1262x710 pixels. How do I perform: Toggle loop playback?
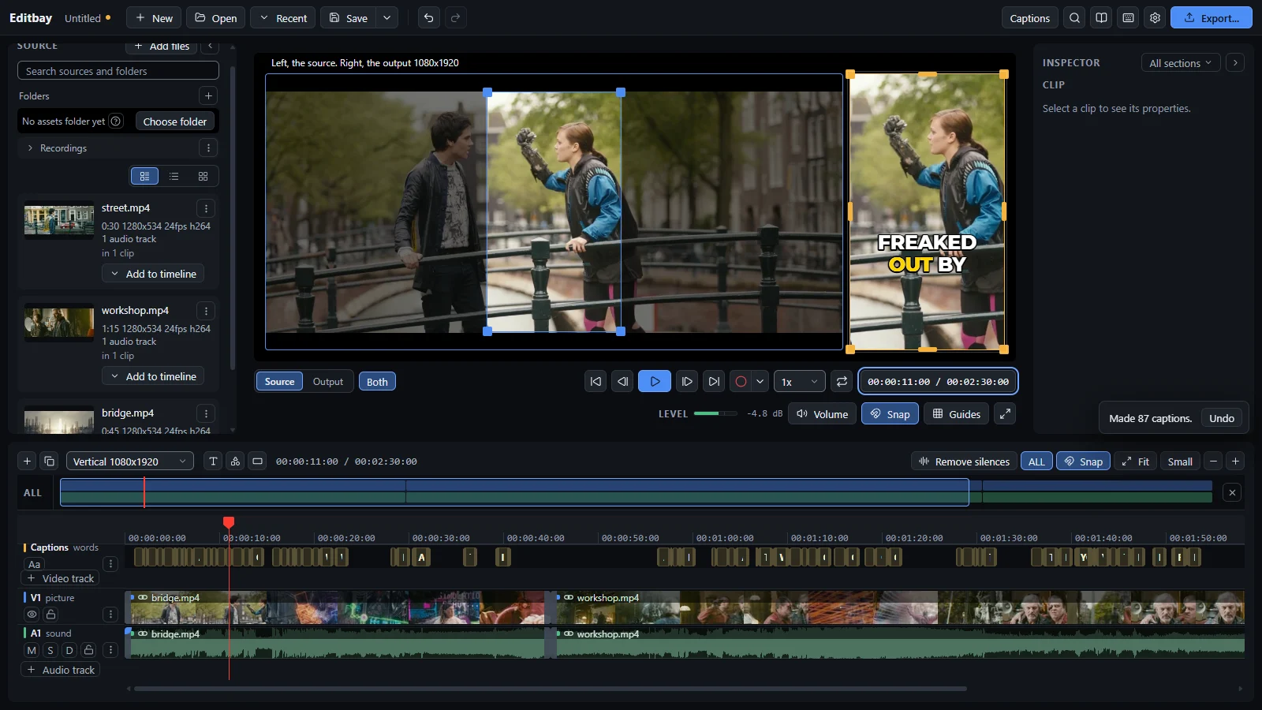842,381
